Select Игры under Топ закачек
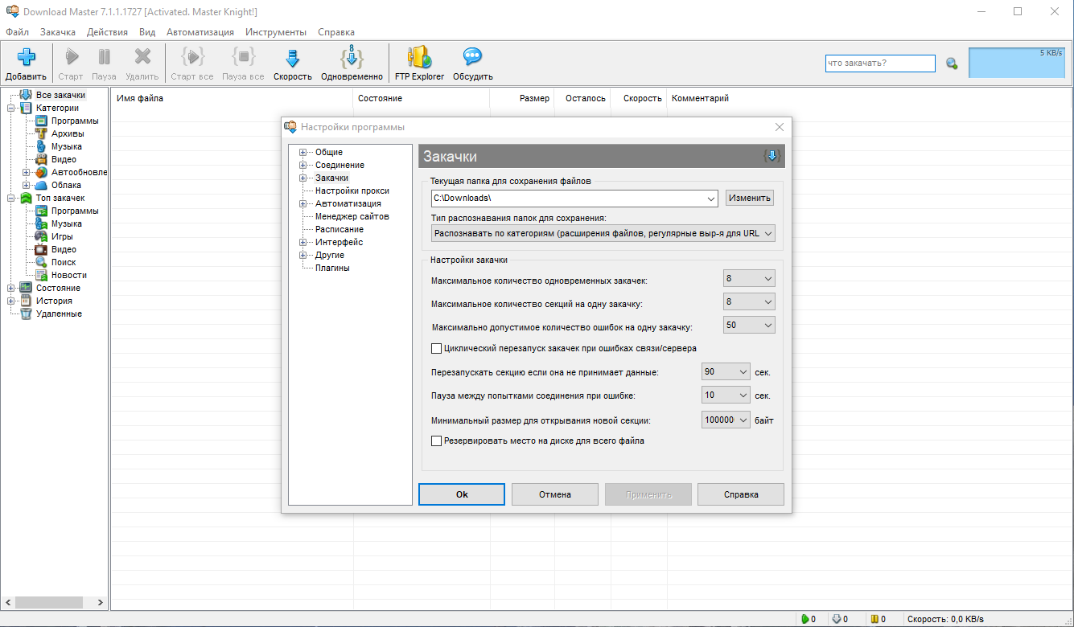The image size is (1074, 627). pyautogui.click(x=62, y=236)
